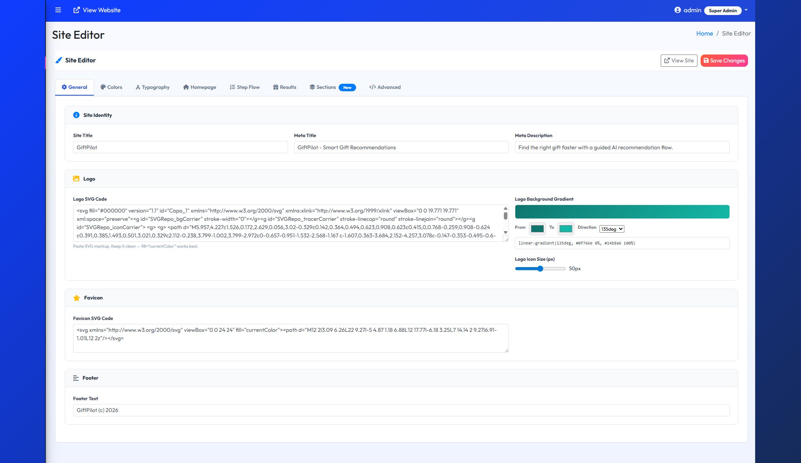Click the Site Identity info icon
This screenshot has height=463, width=801.
76,115
